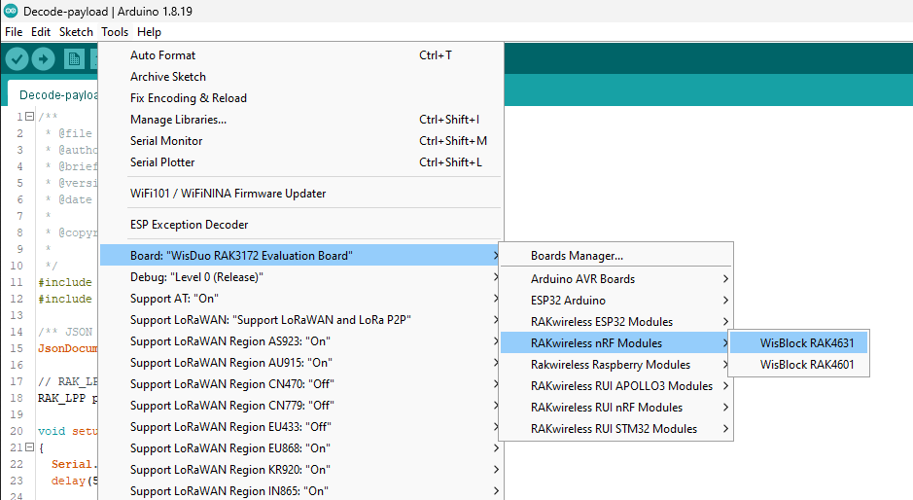Viewport: 913px width, 500px height.
Task: Expand RAKwireless RUI STM32 Modules submenu
Action: 615,428
